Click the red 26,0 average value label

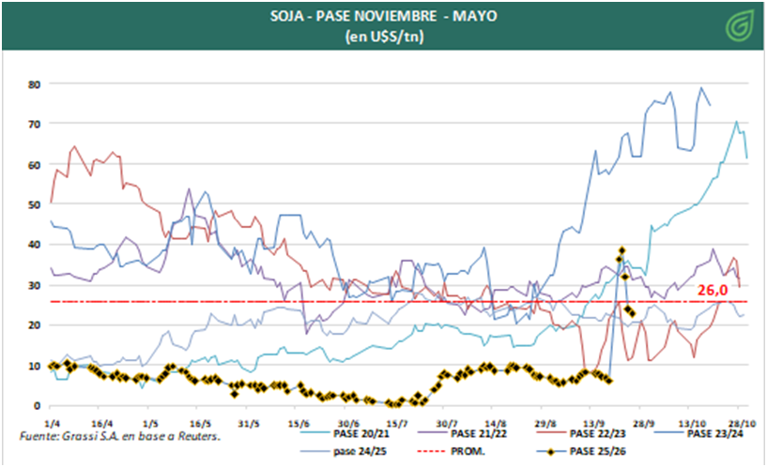713,292
